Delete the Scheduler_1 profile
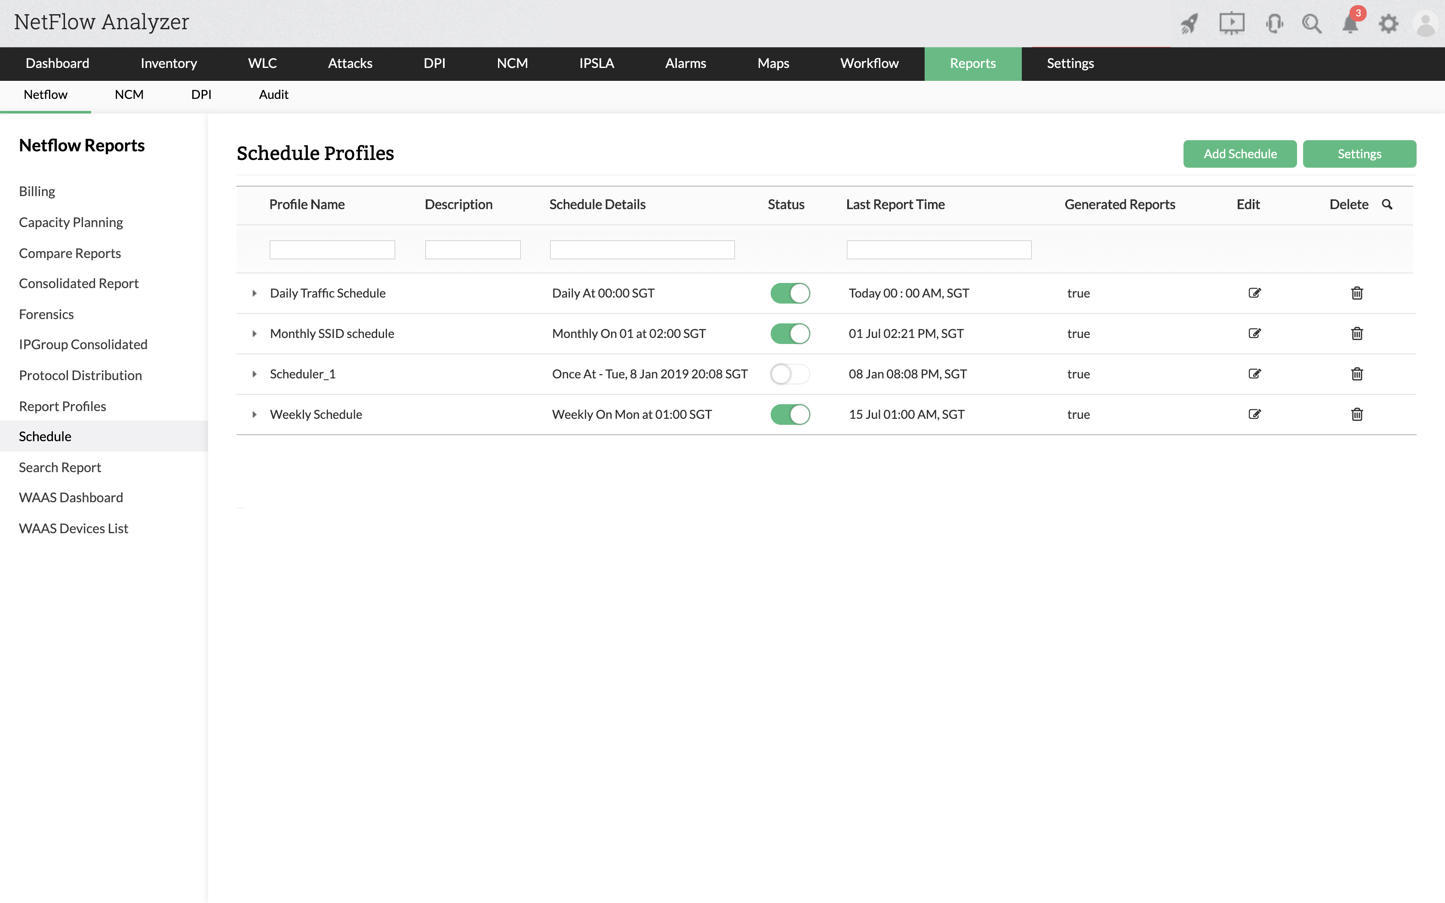Screen dimensions: 1445x903 coord(1357,374)
